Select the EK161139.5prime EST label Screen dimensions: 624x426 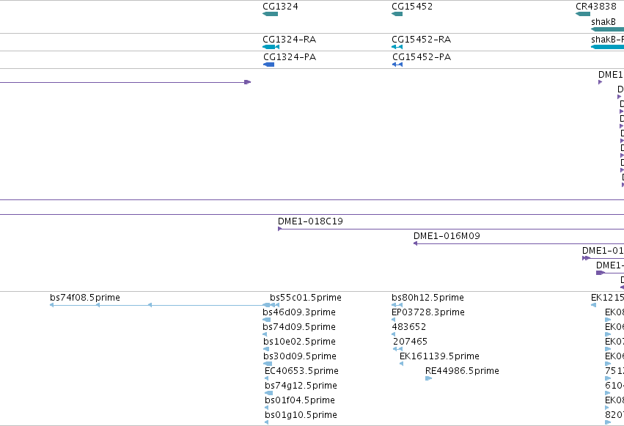tap(439, 356)
